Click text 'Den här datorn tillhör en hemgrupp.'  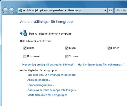tap(51, 34)
